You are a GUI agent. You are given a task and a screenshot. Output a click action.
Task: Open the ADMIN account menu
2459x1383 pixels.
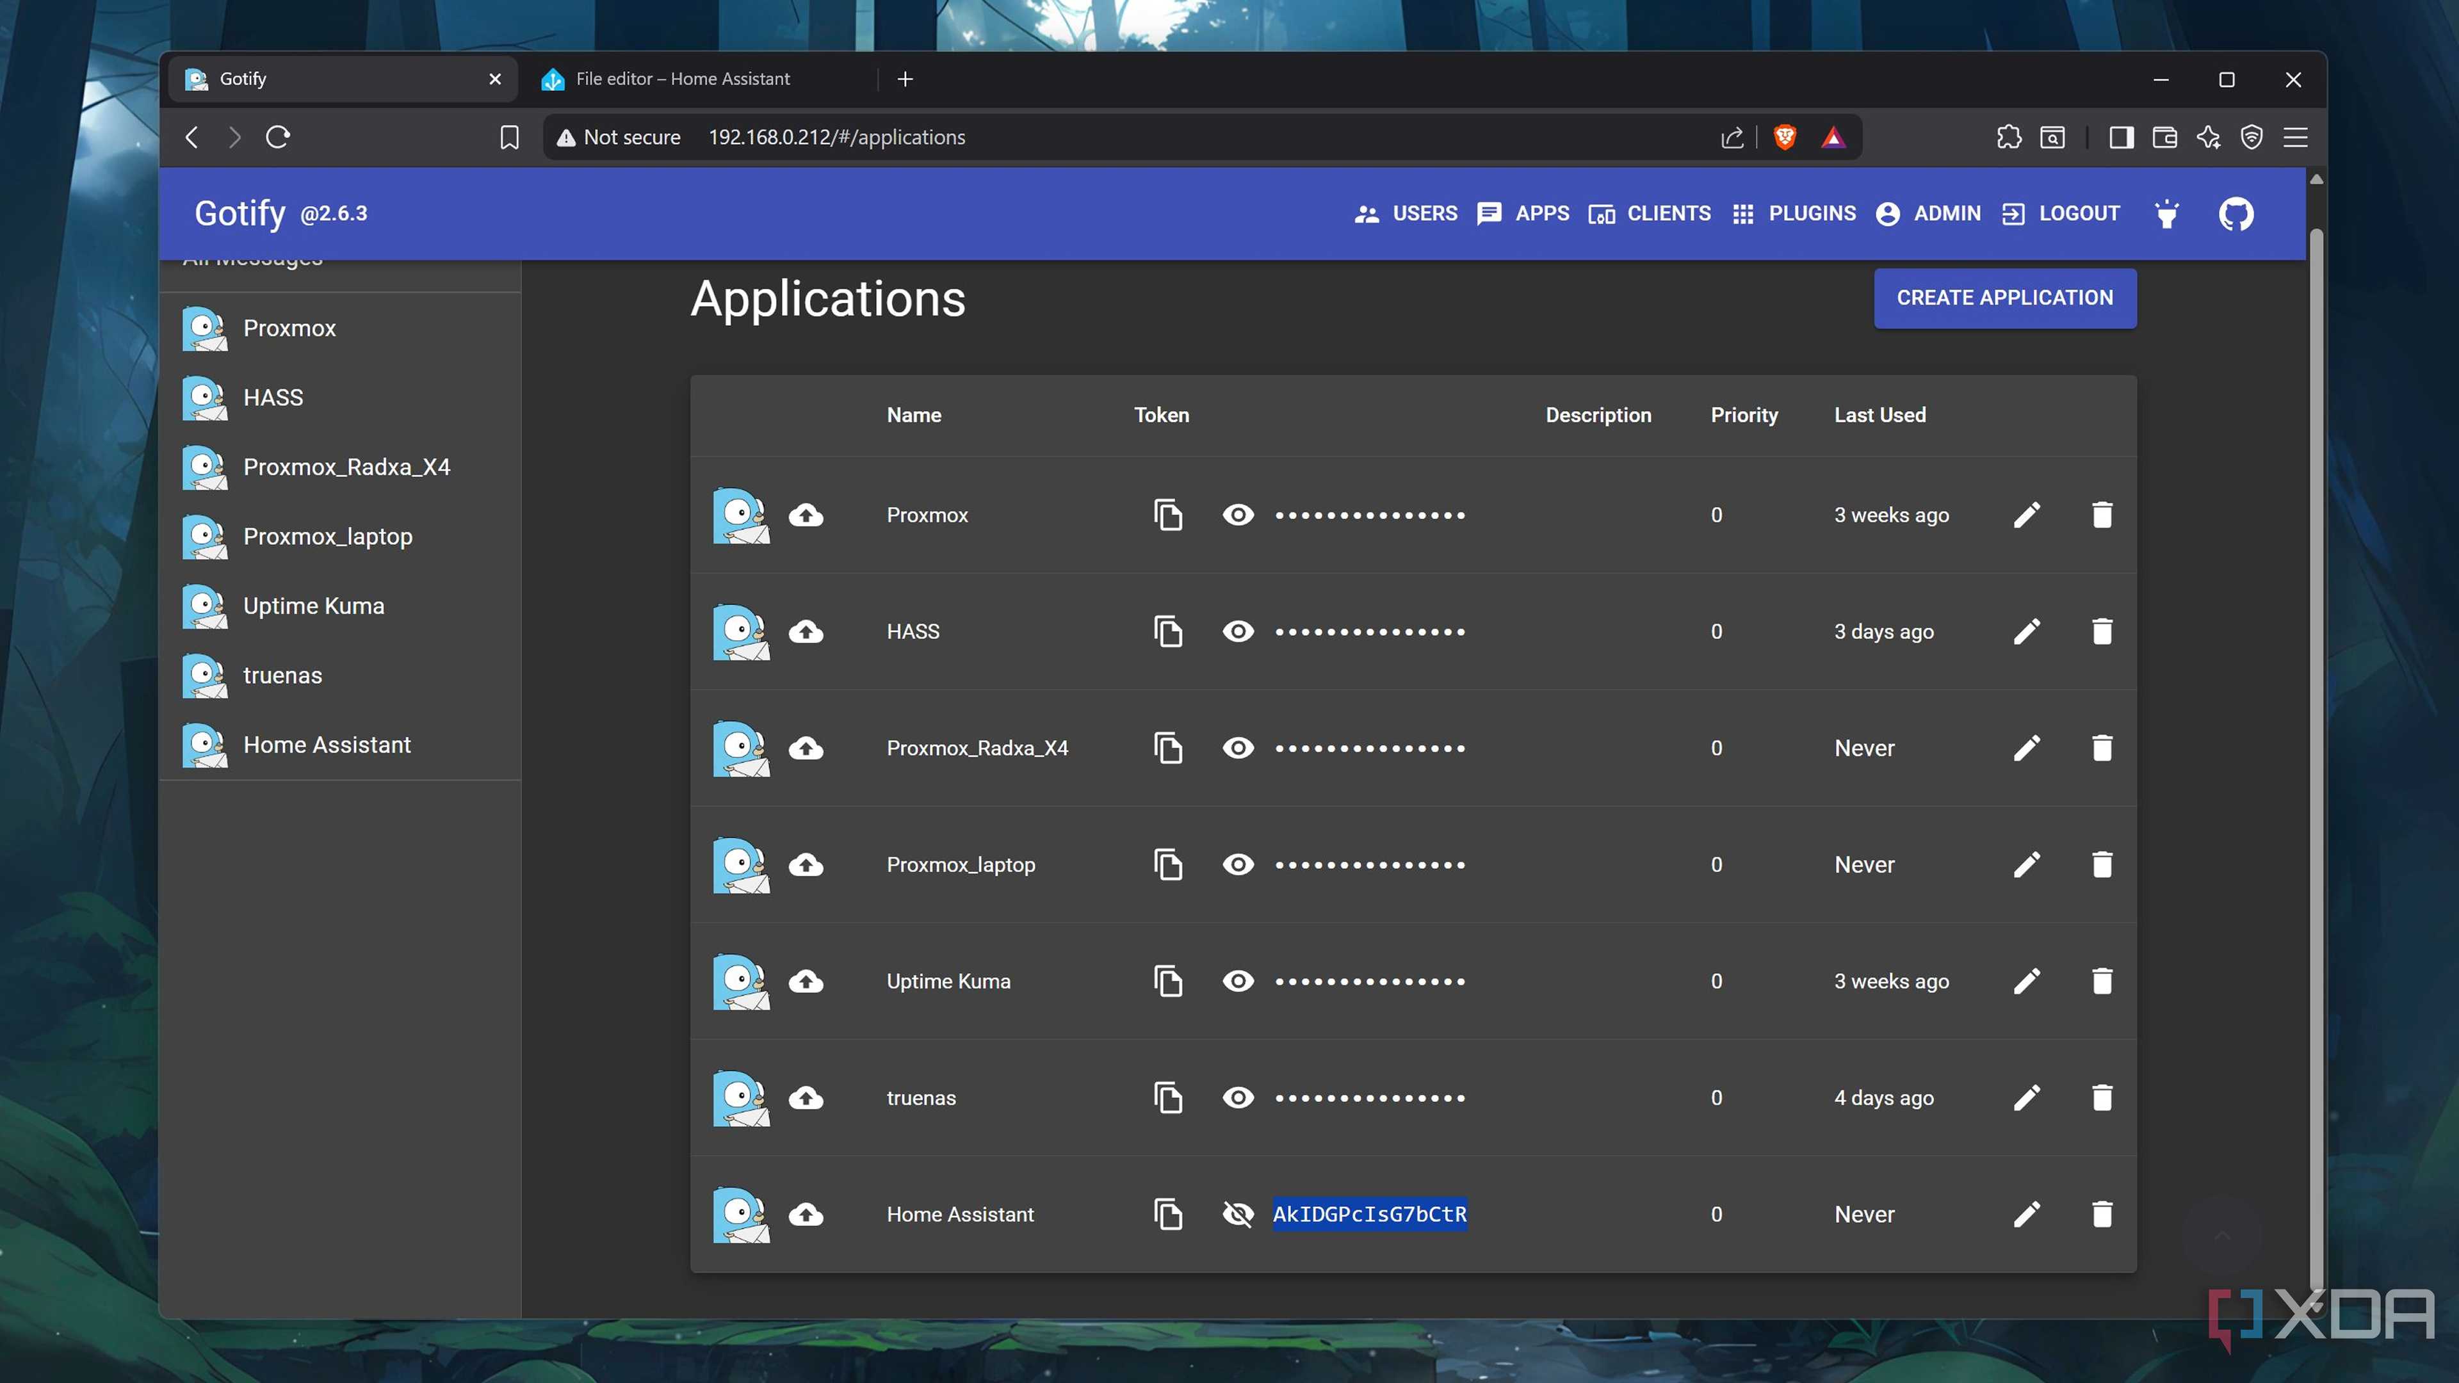point(1928,214)
